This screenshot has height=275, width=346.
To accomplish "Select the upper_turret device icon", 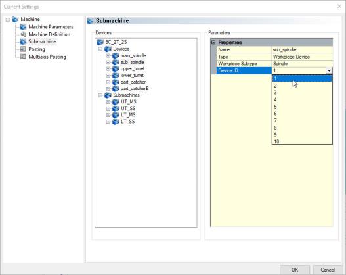I will (116, 68).
